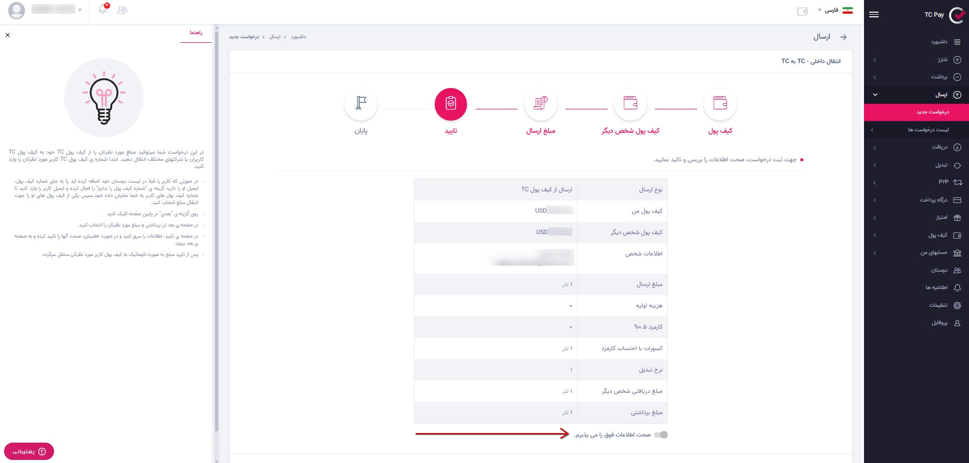Click داشبورد breadcrumb link
This screenshot has height=463, width=969.
coord(298,37)
